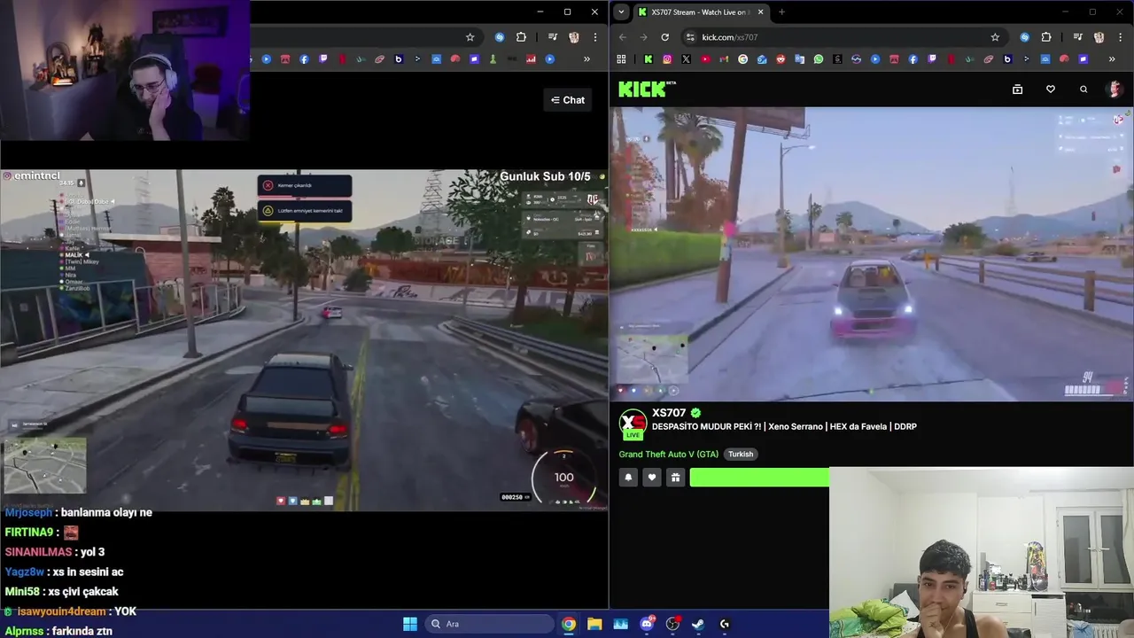Open Kick following heart icon in header
This screenshot has height=638, width=1134.
click(1051, 89)
